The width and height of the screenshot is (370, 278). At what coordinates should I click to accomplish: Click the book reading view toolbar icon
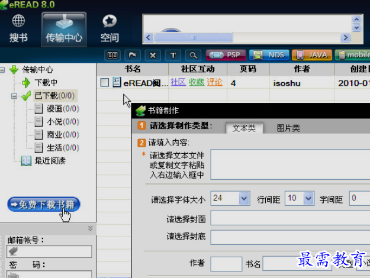pyautogui.click(x=112, y=56)
